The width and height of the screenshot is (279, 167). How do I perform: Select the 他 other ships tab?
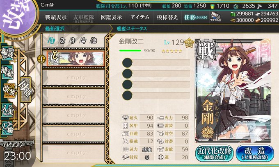tap(94, 41)
